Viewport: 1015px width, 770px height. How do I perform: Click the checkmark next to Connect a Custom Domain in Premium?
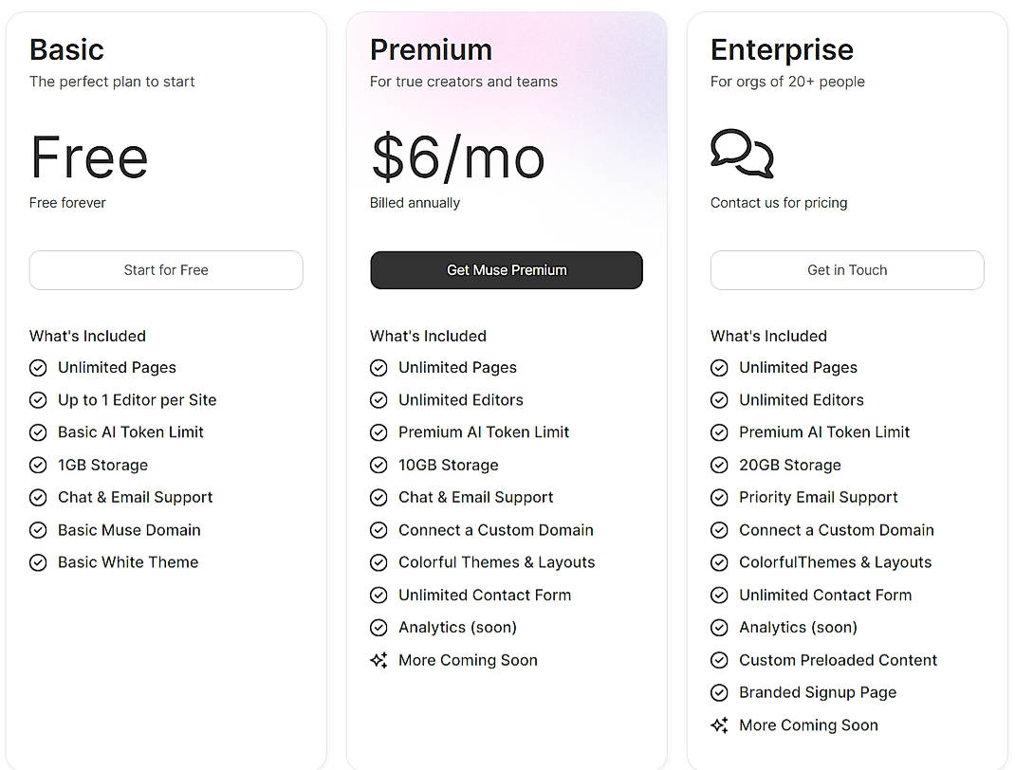coord(378,530)
